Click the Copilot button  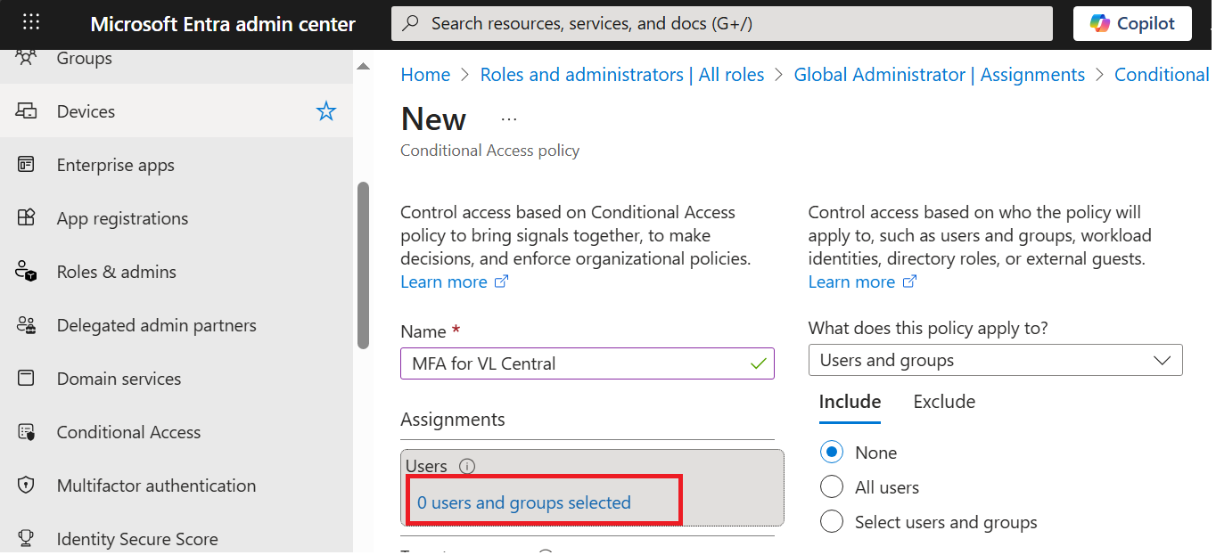pos(1132,24)
